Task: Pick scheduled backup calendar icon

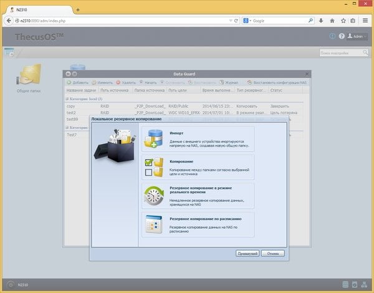Action: tap(154, 224)
